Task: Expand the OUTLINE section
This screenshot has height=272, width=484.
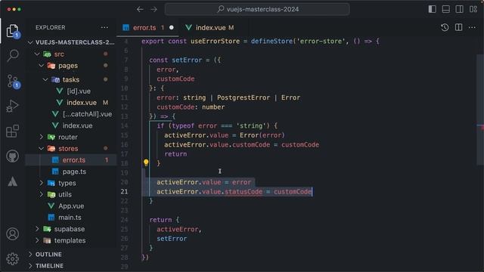Action: [70, 255]
